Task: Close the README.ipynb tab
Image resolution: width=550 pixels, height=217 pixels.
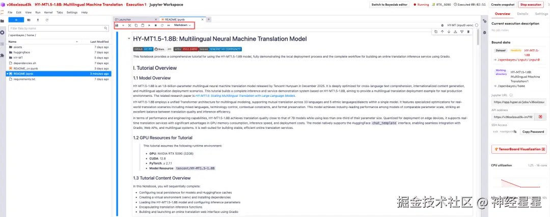Action: click(203, 20)
